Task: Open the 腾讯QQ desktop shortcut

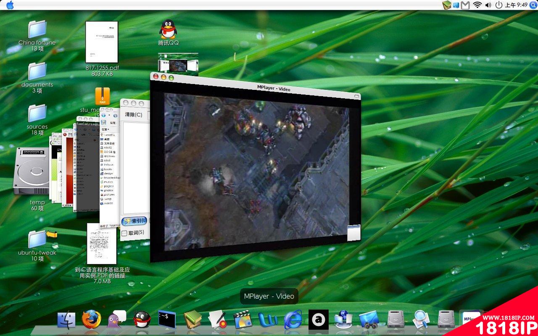Action: click(169, 32)
